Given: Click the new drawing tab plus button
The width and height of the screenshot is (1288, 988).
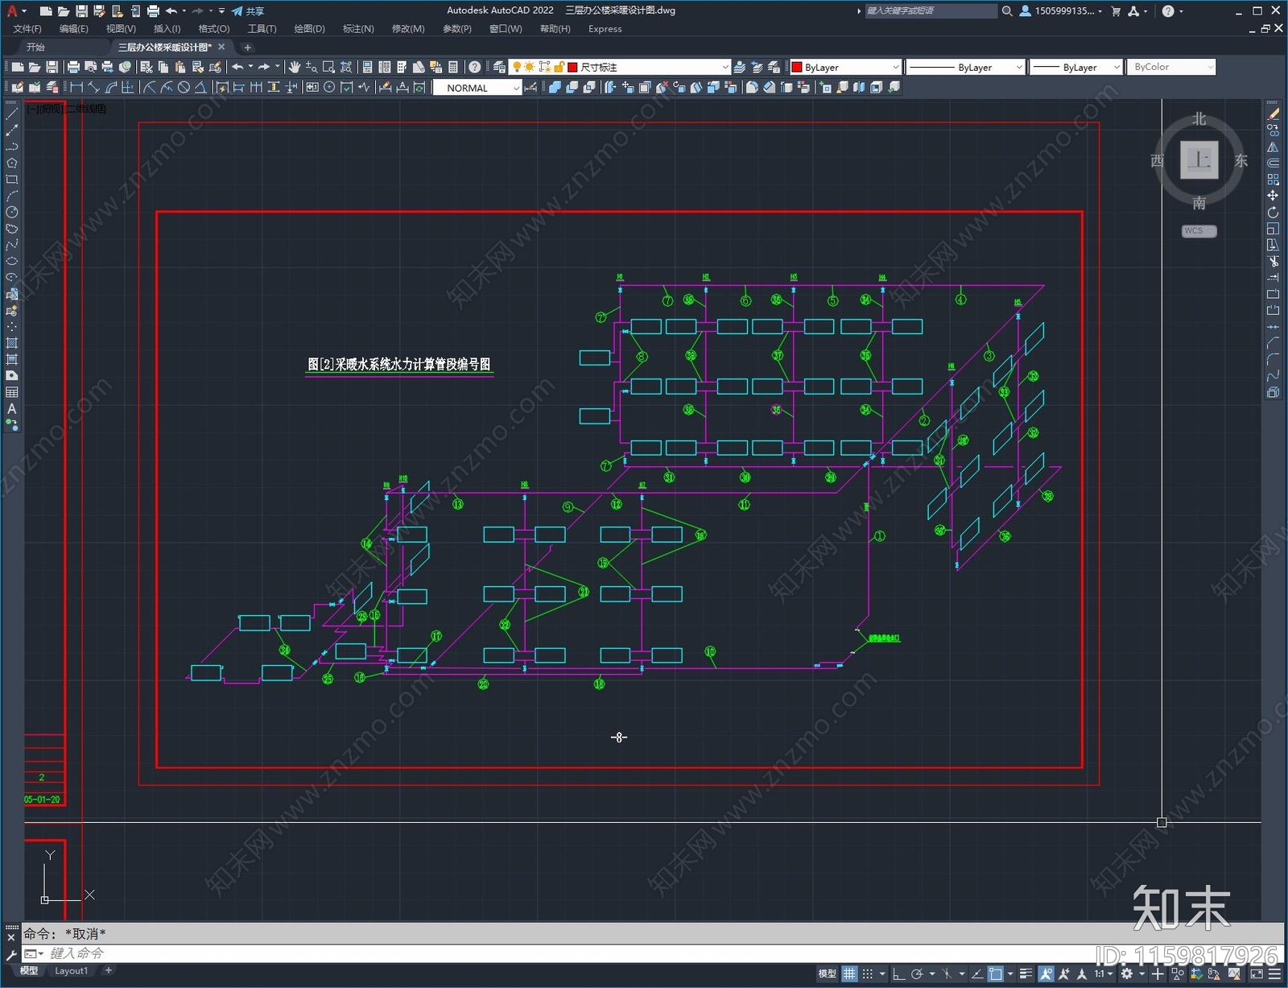Looking at the screenshot, I should pos(248,47).
